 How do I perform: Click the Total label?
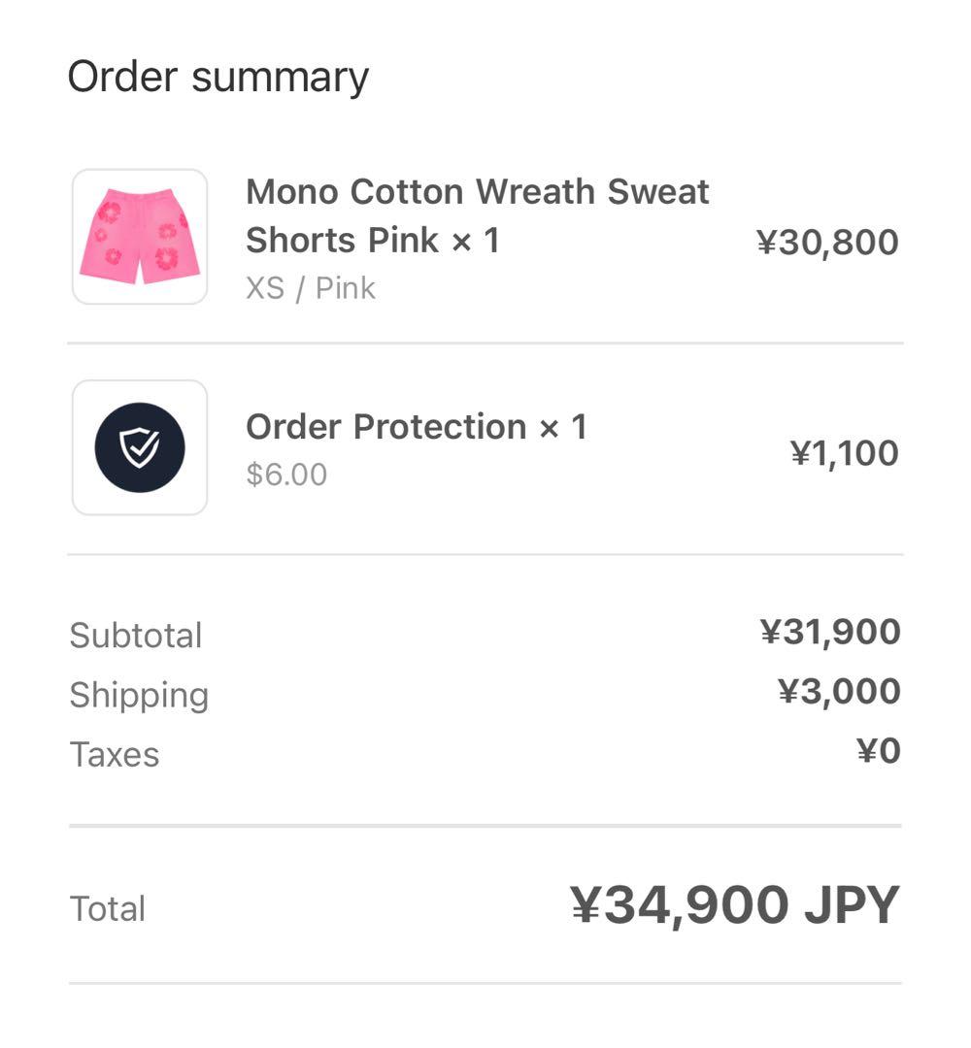[108, 909]
